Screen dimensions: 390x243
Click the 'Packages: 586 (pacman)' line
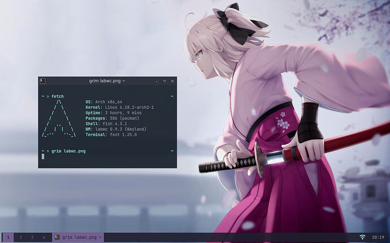(x=112, y=118)
